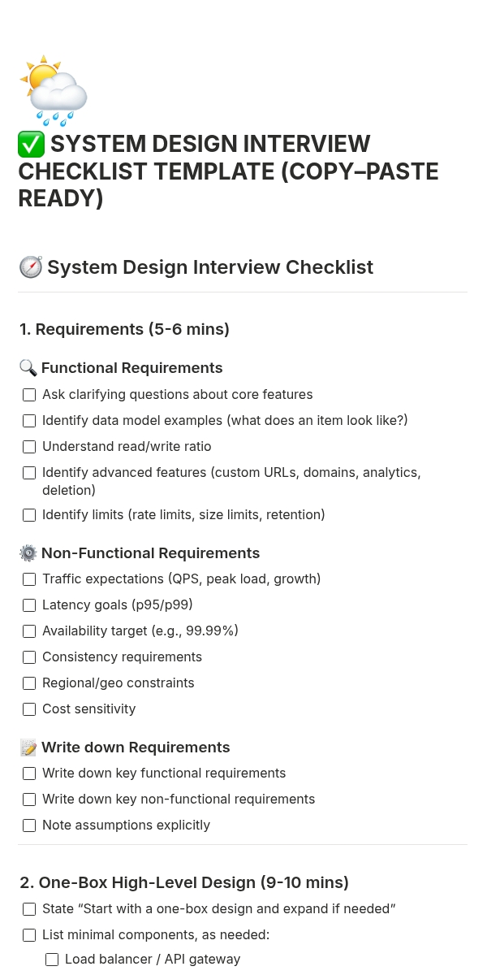This screenshot has height=975, width=487.
Task: Click the magnifying glass Functional Requirements icon
Action: (28, 368)
